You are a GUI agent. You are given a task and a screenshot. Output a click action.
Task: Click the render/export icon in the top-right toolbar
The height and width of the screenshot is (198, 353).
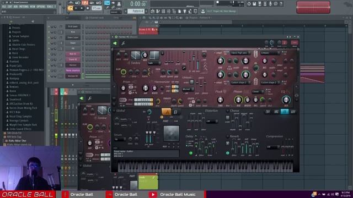(x=260, y=4)
